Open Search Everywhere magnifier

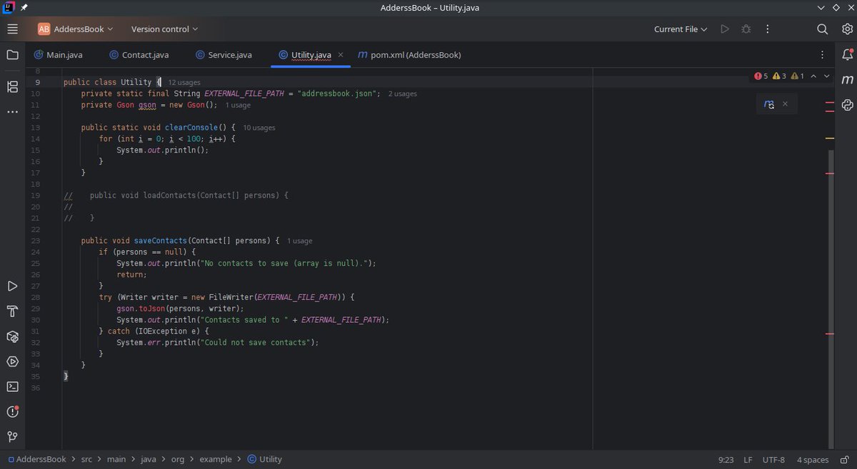(x=823, y=29)
